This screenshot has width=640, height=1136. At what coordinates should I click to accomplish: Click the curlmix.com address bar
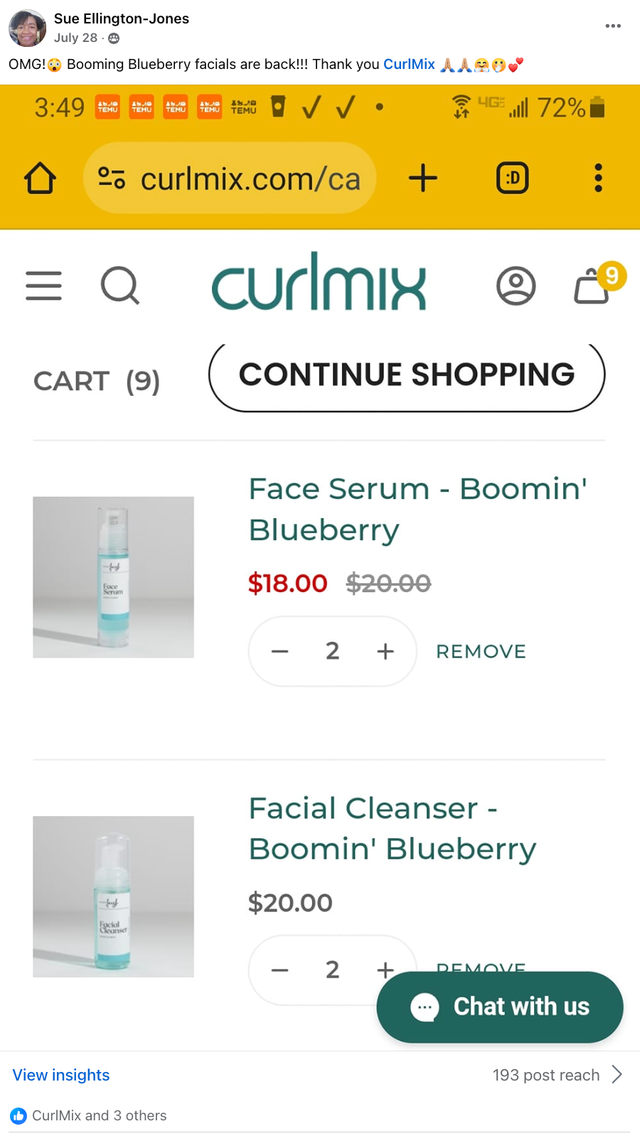(229, 178)
